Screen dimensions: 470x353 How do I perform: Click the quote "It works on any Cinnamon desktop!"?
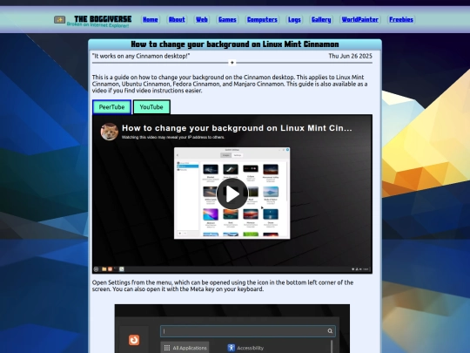141,56
